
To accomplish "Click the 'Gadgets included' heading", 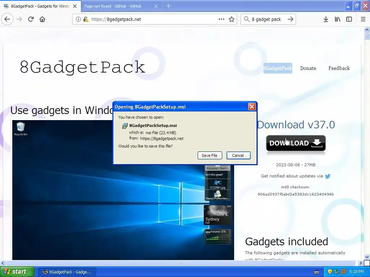I will coord(287,242).
